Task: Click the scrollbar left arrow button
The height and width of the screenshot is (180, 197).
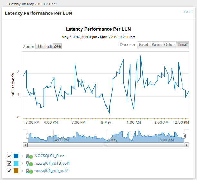Action: coord(25,145)
